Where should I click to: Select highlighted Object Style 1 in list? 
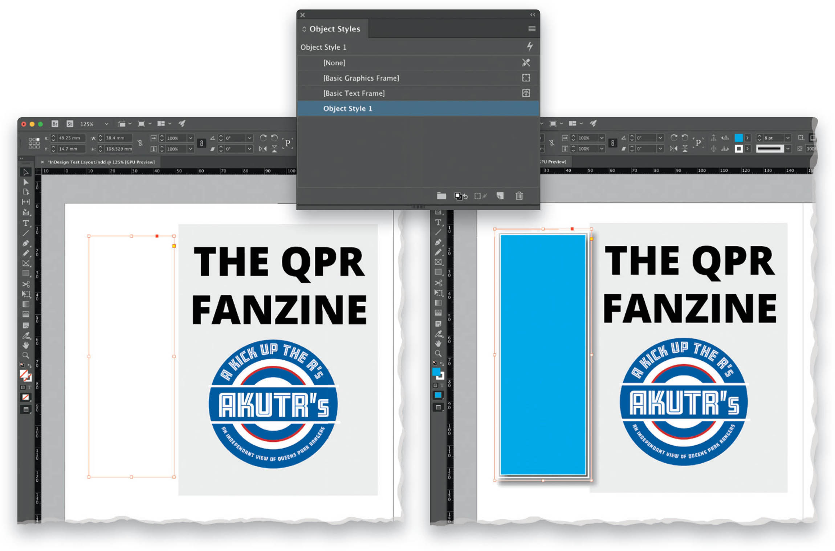click(418, 109)
